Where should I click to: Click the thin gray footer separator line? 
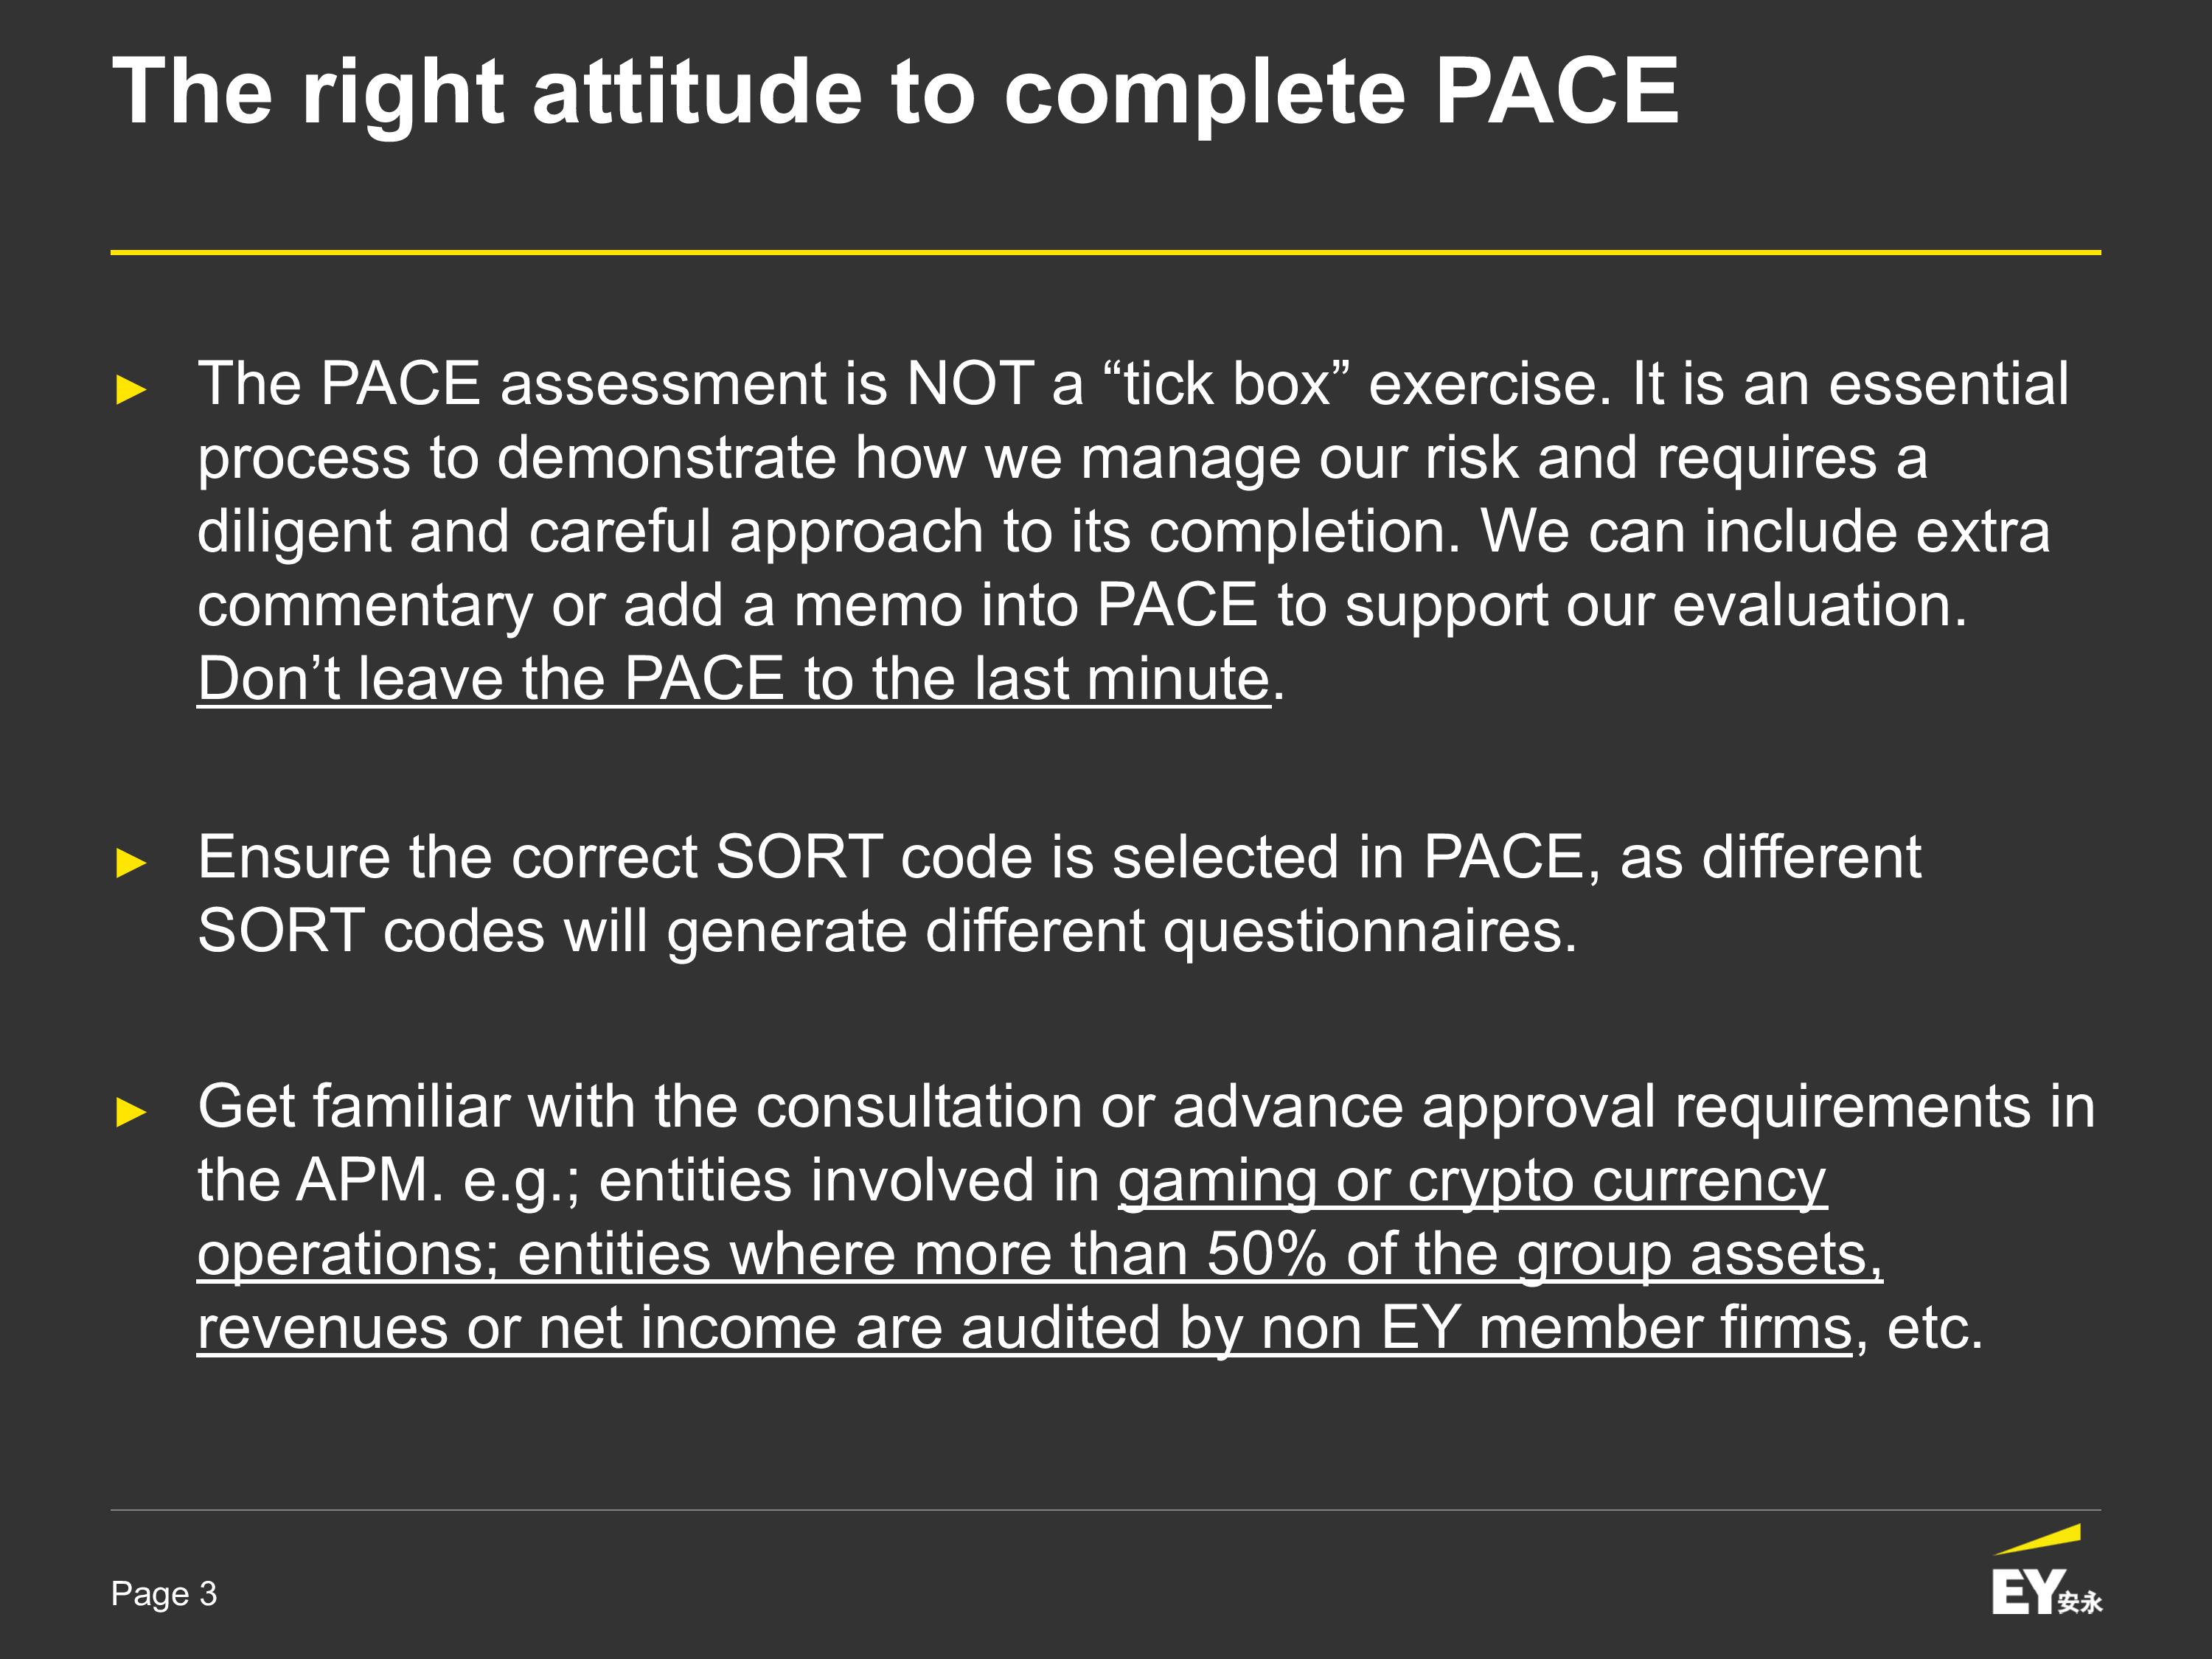[x=1105, y=1510]
